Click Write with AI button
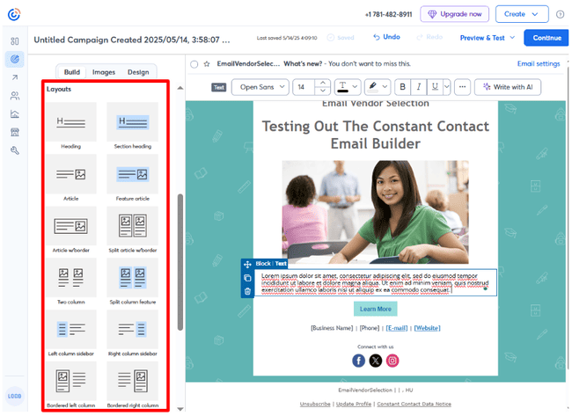The image size is (572, 416). pyautogui.click(x=508, y=87)
